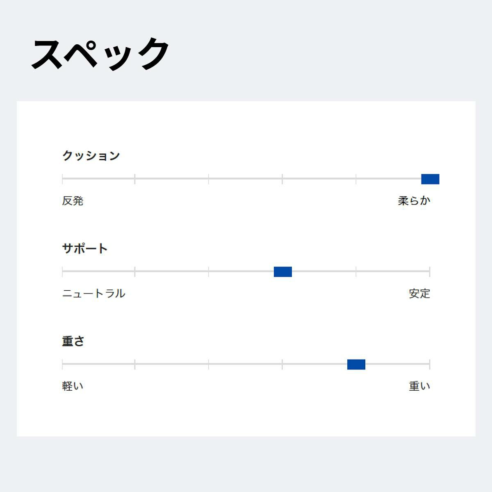Click the center tick on クッション slider track

(x=282, y=179)
